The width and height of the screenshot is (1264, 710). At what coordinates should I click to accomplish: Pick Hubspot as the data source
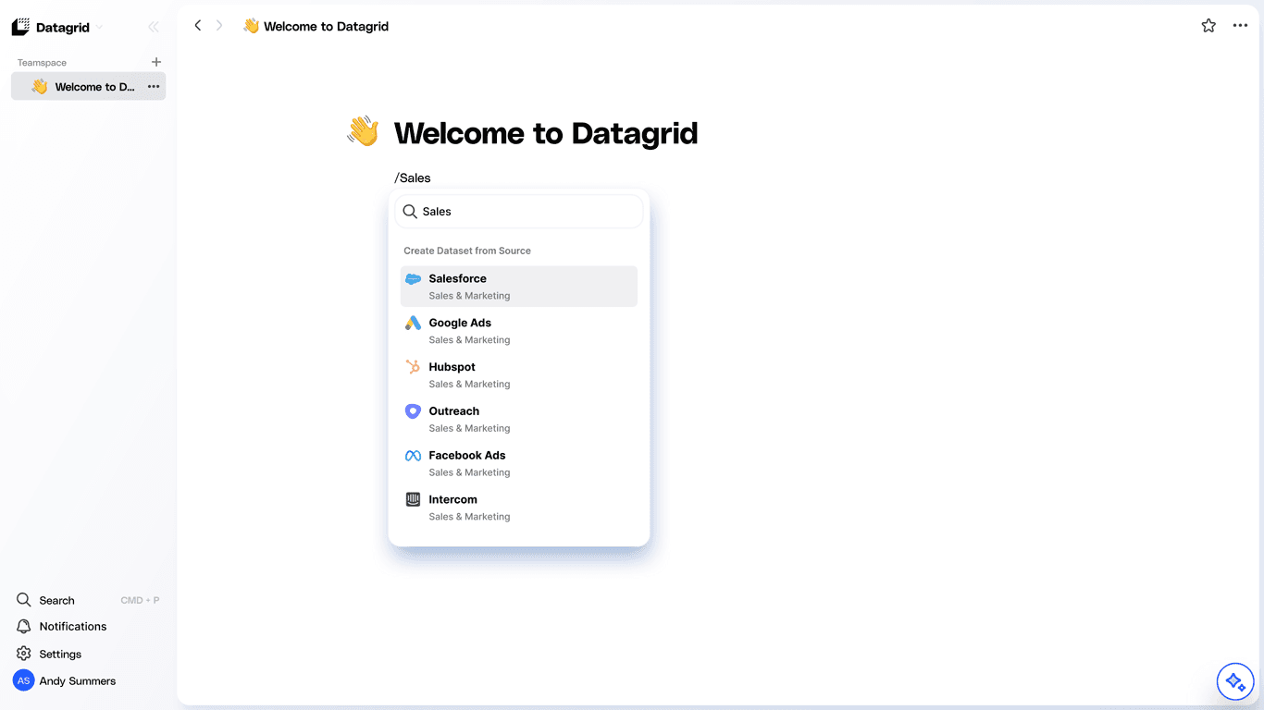(x=519, y=375)
